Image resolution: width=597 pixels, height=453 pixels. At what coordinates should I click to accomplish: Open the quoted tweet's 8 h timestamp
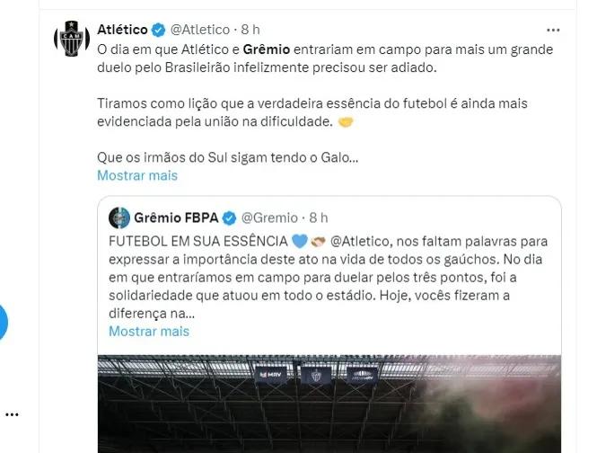coord(319,218)
